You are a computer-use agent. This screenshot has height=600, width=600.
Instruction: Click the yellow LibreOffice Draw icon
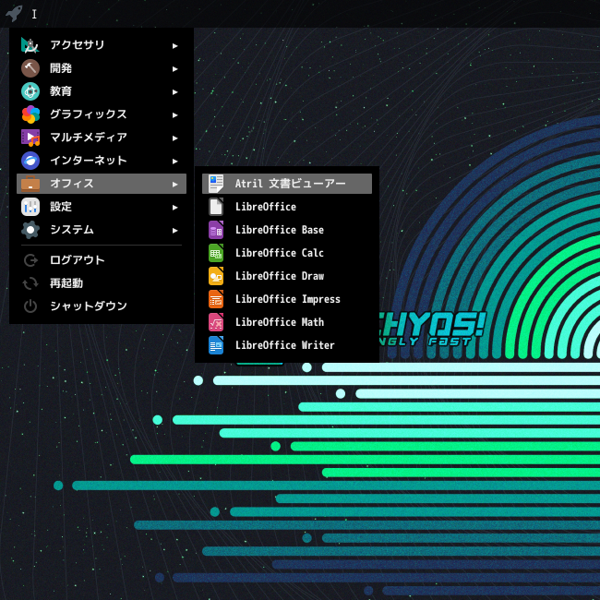(216, 276)
